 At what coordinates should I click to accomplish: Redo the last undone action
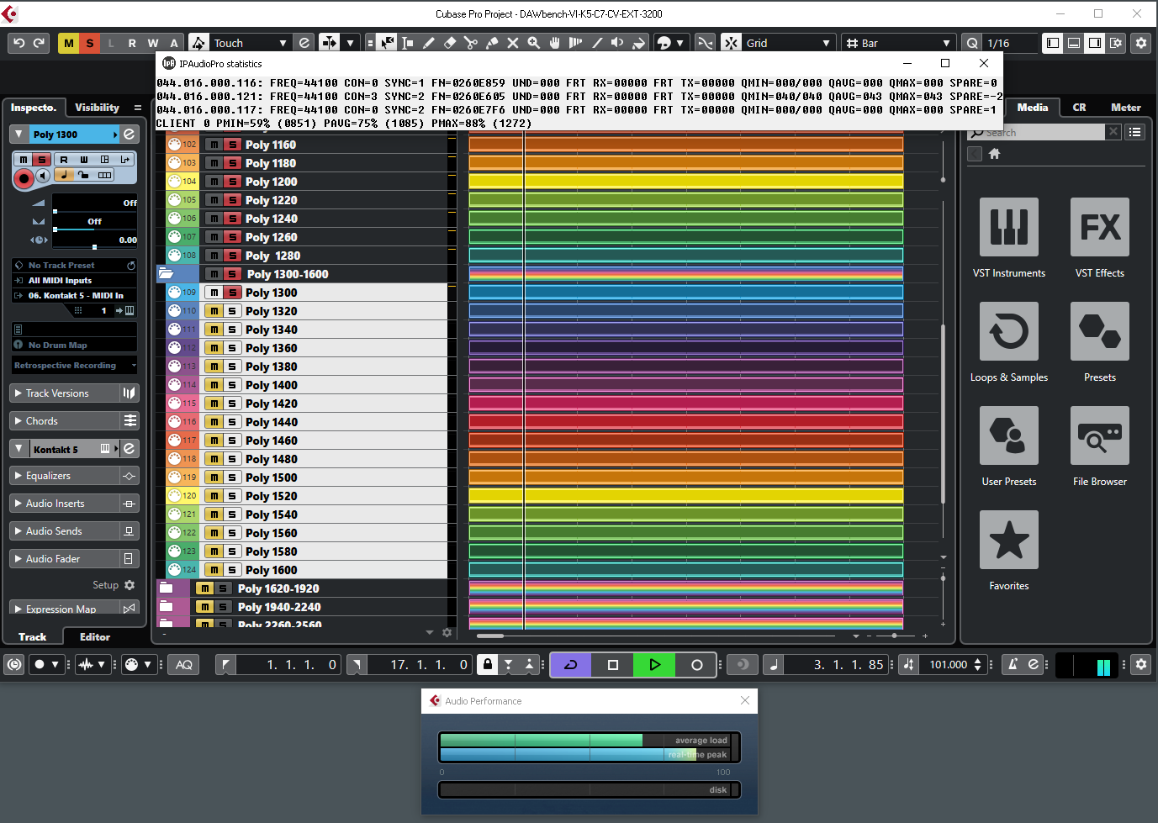(x=39, y=43)
